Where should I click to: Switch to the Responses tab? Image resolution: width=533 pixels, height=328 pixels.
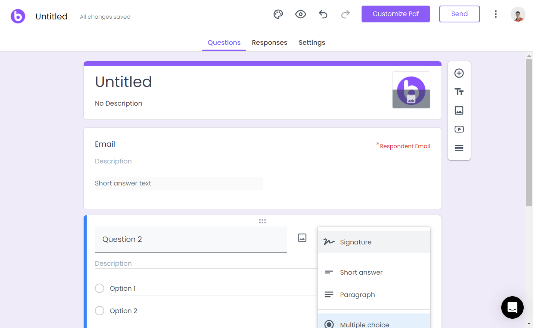pyautogui.click(x=270, y=43)
